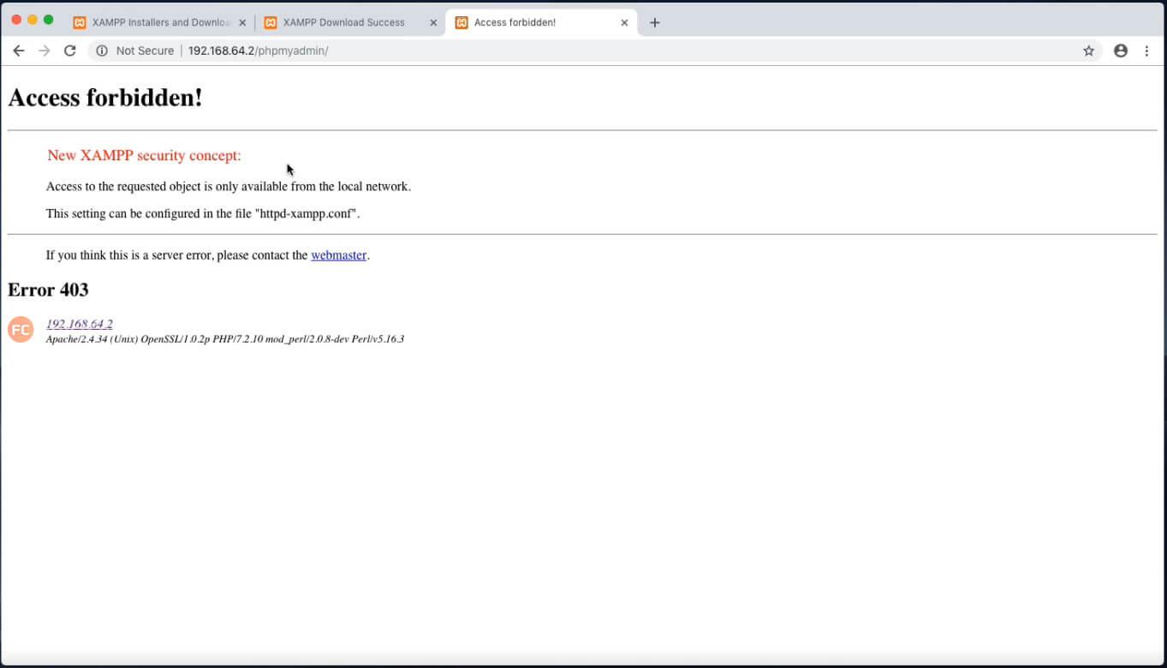Click the red close window button
Screen dimensions: 1167x668
tap(16, 20)
